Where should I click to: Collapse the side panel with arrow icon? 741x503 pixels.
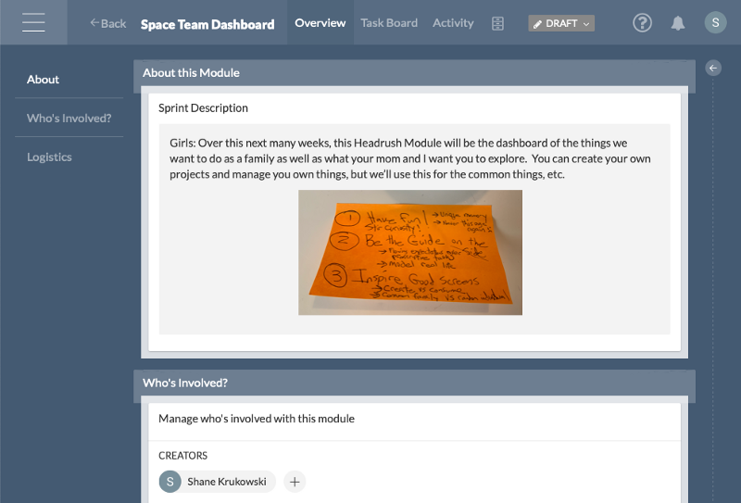[x=713, y=68]
